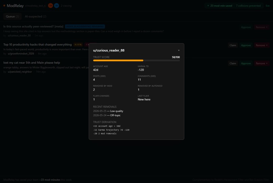This screenshot has width=273, height=183.
Task: Approve the peer-reviewed meta post
Action: [x=246, y=27]
